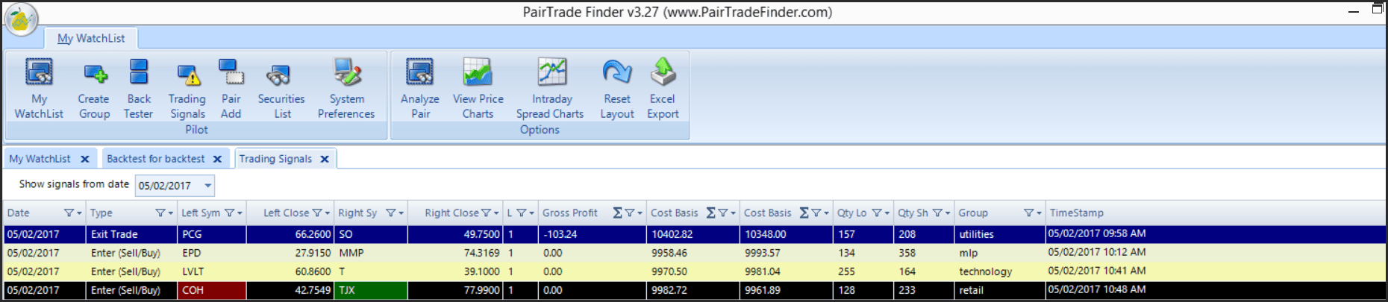Expand the signals date dropdown
The width and height of the screenshot is (1388, 302).
207,186
